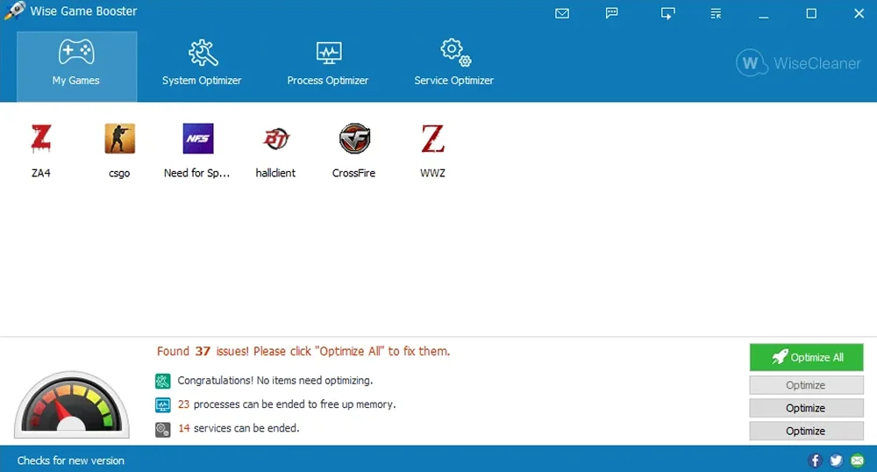The image size is (877, 472).
Task: Launch the ZA4 game icon
Action: [x=41, y=139]
